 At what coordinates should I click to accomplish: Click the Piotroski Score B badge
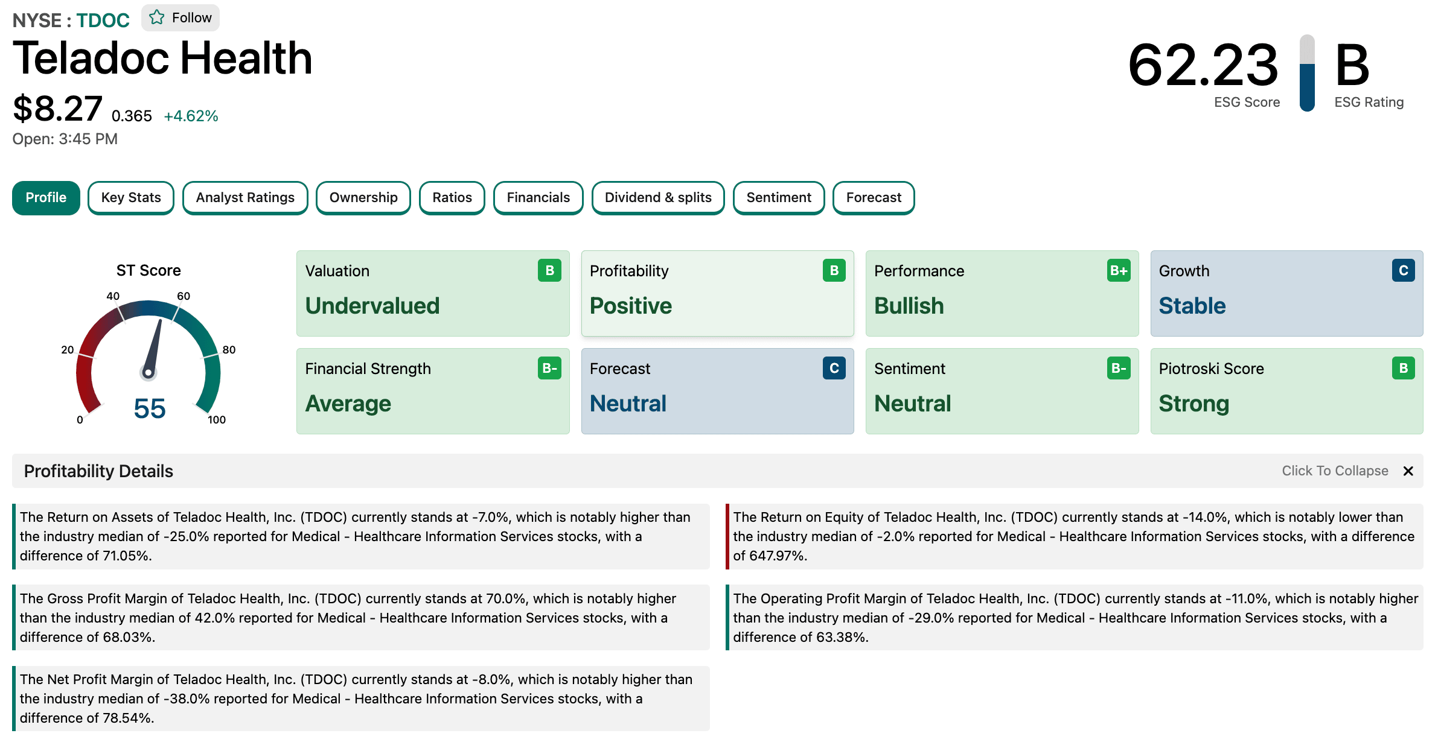click(1403, 368)
